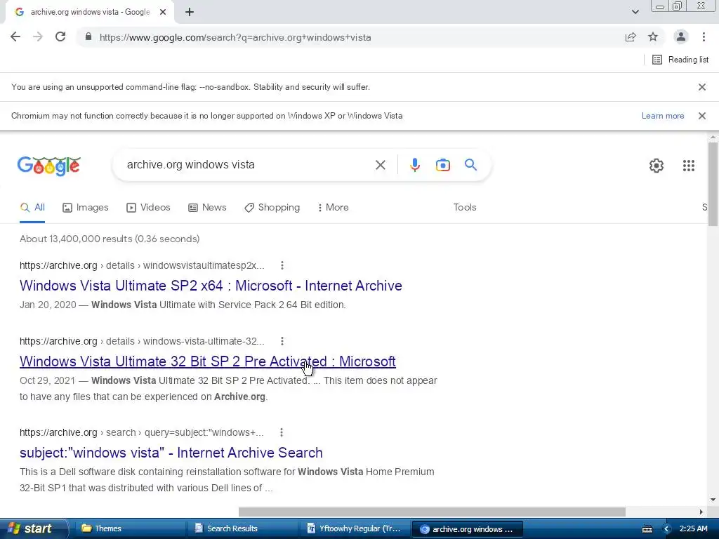719x539 pixels.
Task: Click the padlock site security icon
Action: 88,37
